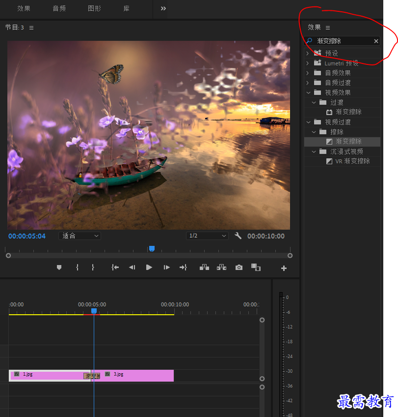The image size is (398, 417).
Task: Toggle fx badge on 3.jpg clip
Action: point(107,374)
